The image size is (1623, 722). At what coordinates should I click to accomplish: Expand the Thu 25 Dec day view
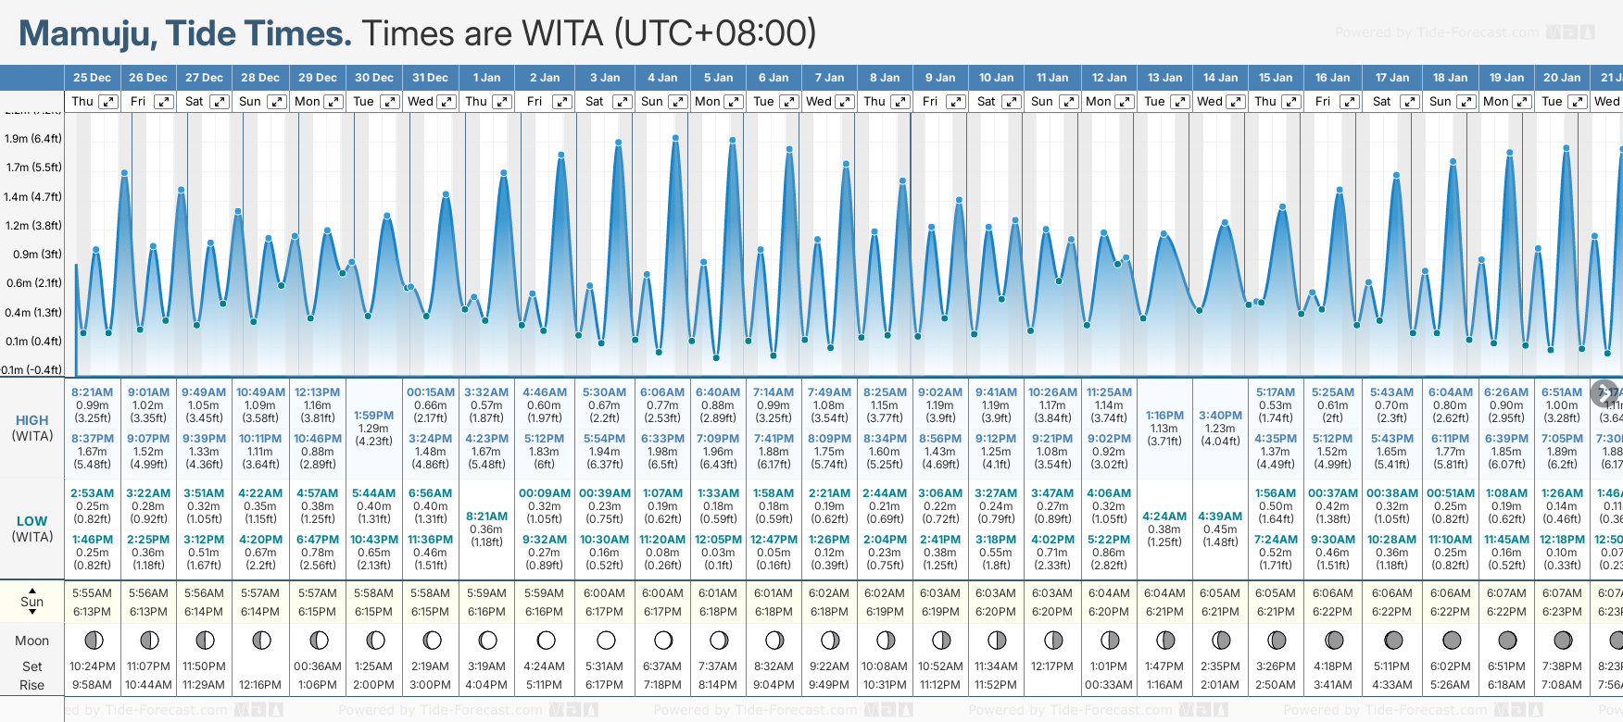(108, 102)
